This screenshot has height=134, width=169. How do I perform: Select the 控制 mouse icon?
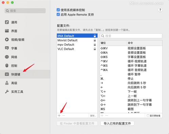coord(7,66)
